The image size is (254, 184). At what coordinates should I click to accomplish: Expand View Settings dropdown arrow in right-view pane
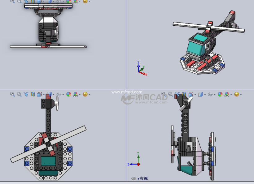[241, 95]
